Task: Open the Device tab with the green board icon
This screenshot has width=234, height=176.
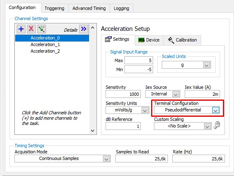Action: tap(149, 40)
